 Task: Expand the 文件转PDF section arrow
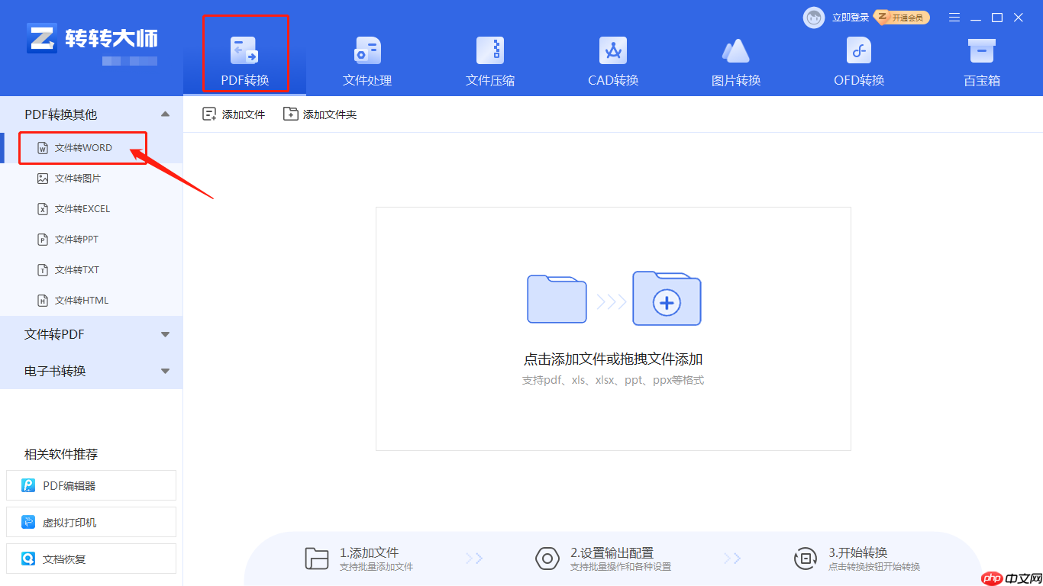[x=165, y=334]
